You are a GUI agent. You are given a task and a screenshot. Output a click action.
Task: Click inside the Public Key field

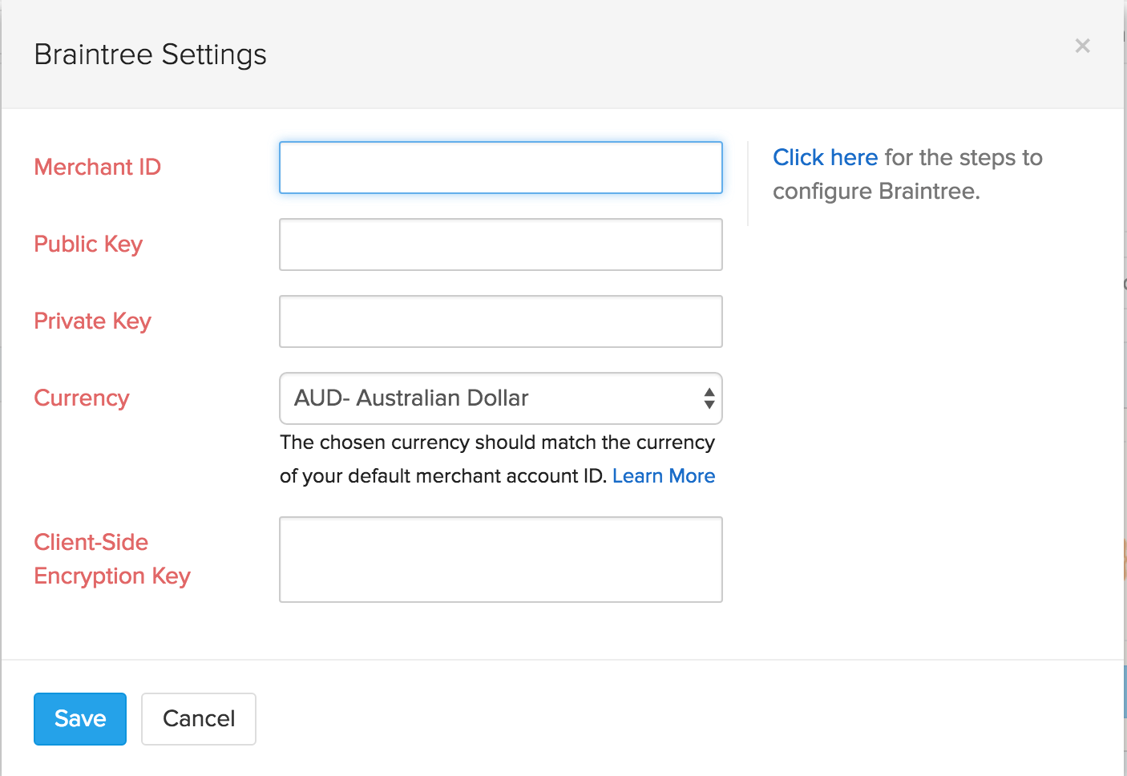click(x=500, y=245)
